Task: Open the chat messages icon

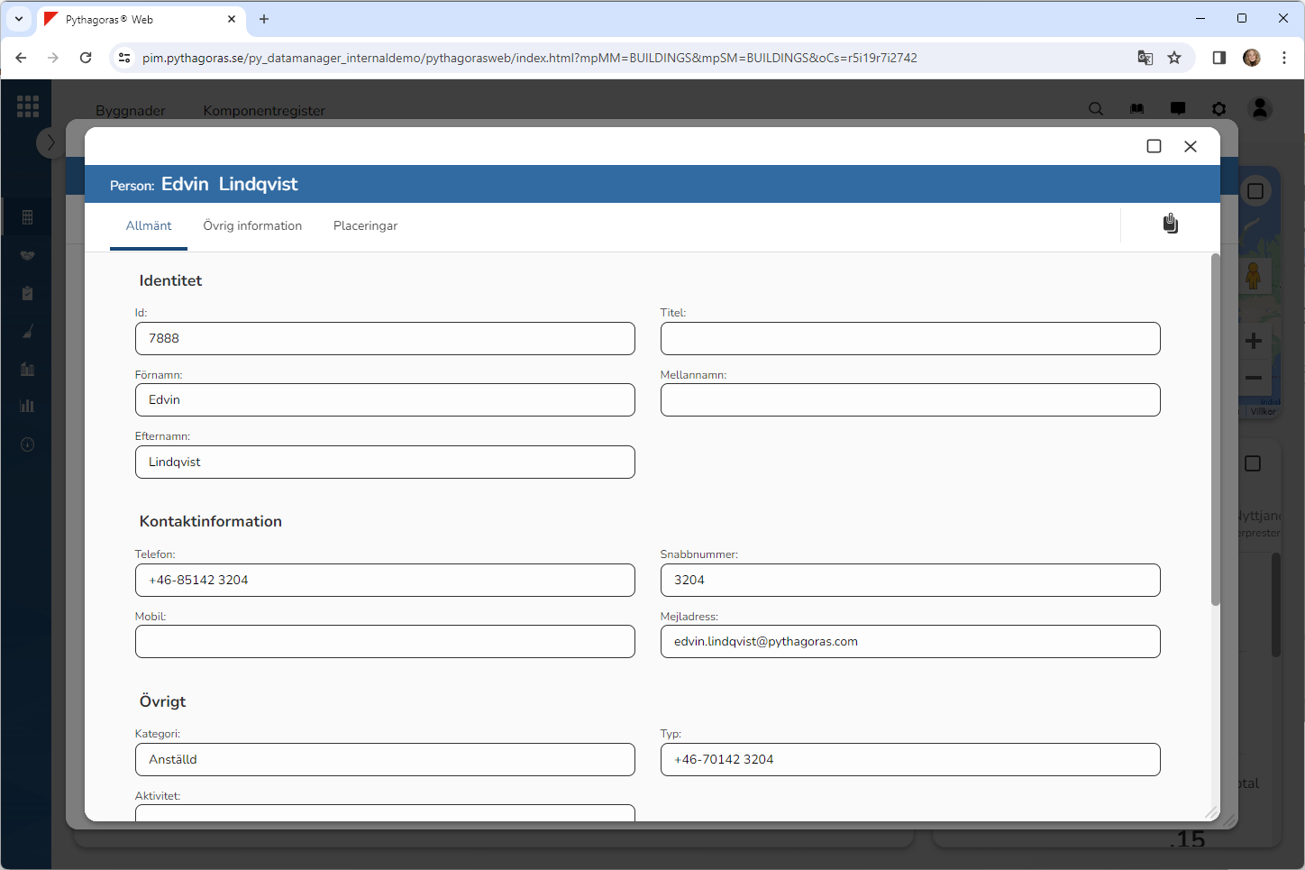Action: click(x=1178, y=109)
